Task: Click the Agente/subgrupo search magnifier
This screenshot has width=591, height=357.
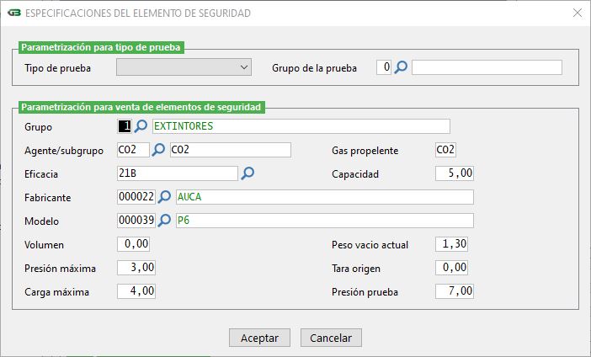Action: coord(159,150)
